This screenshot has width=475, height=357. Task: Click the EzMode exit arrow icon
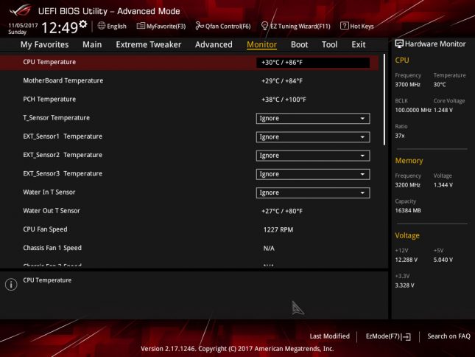click(407, 336)
